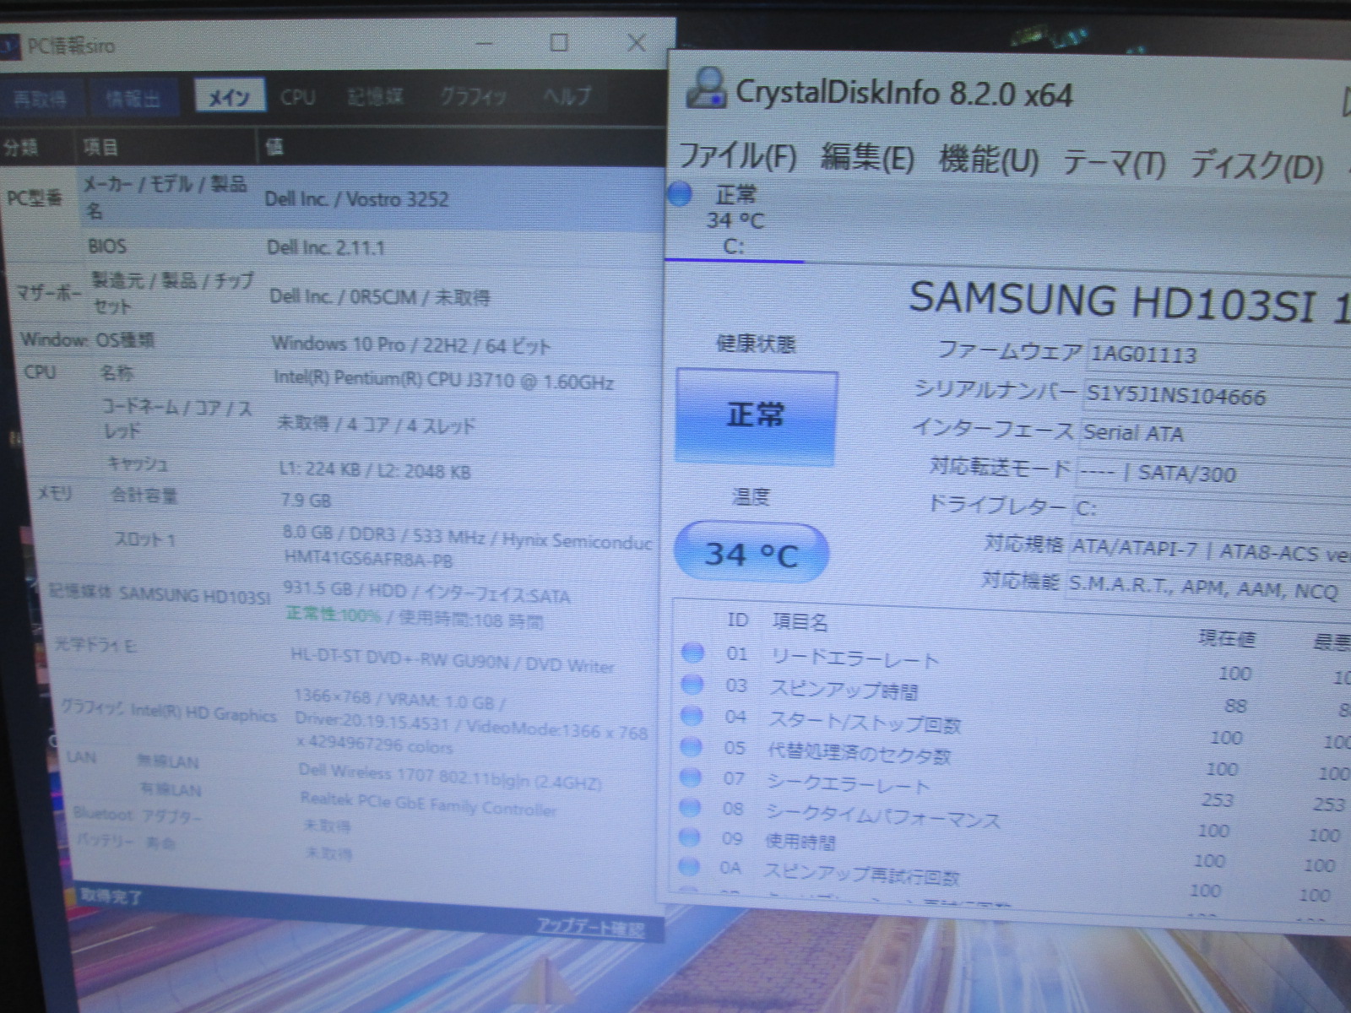Viewport: 1351px width, 1013px height.
Task: Select the SMART row name 'スピンアップ時間'
Action: pos(844,690)
